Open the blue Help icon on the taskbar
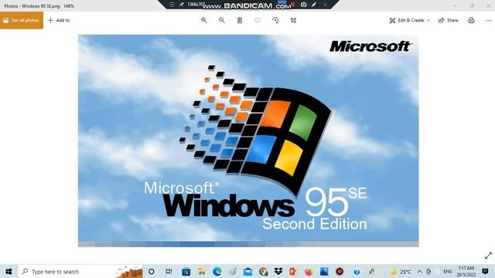Viewport: 495px width, 278px height. [x=357, y=271]
